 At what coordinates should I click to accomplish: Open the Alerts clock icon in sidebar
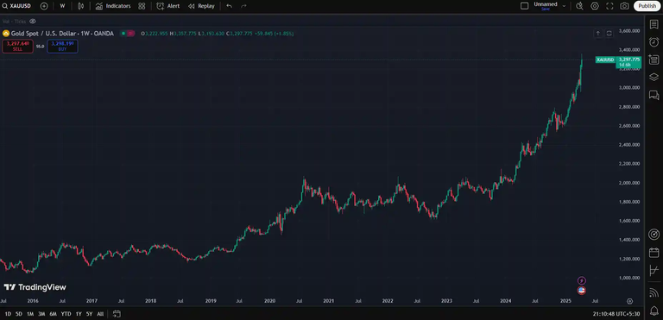[x=654, y=41]
